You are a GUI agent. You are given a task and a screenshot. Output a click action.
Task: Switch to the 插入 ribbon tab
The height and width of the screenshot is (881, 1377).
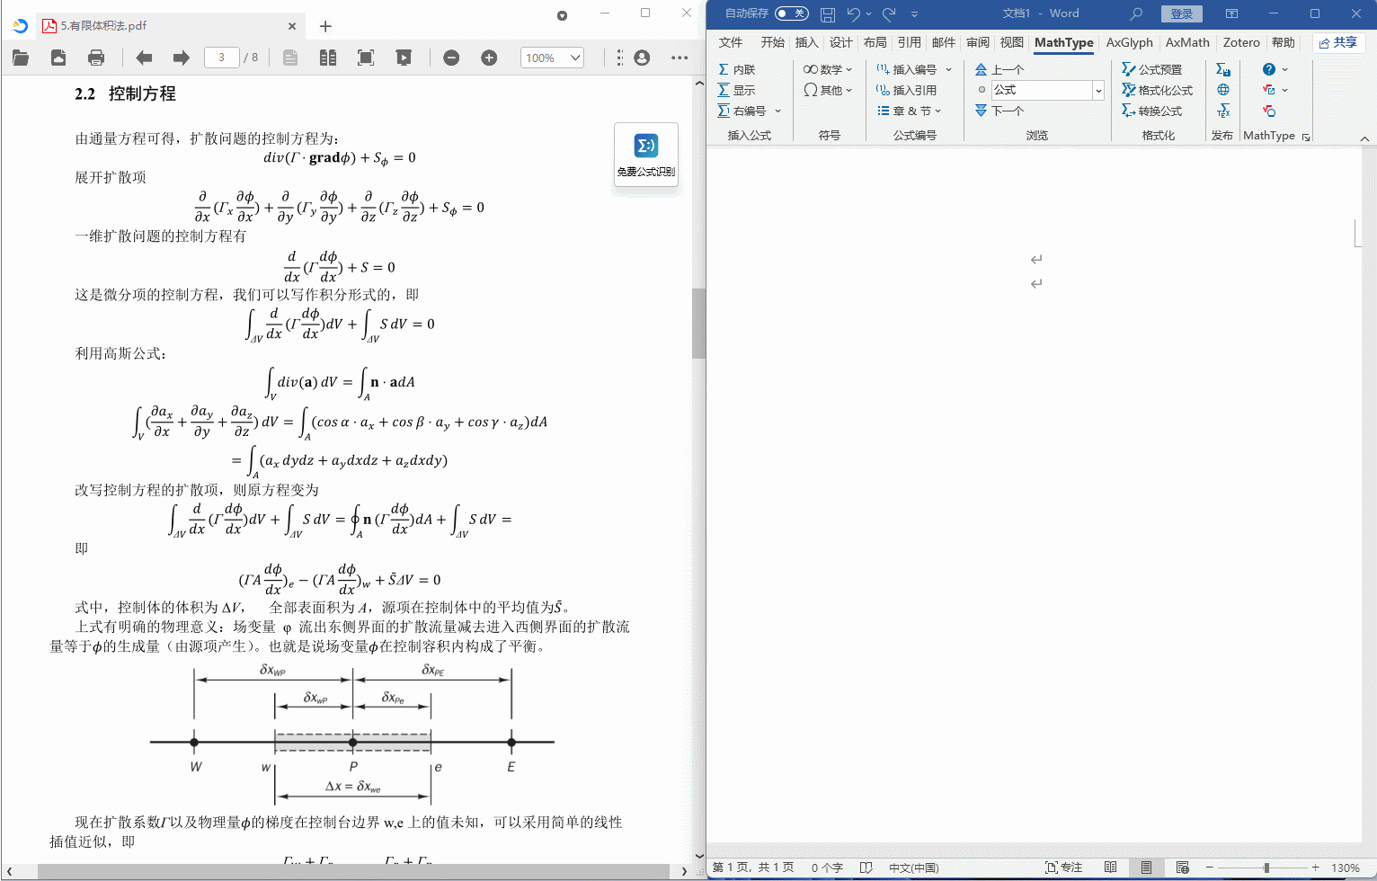[x=806, y=42]
